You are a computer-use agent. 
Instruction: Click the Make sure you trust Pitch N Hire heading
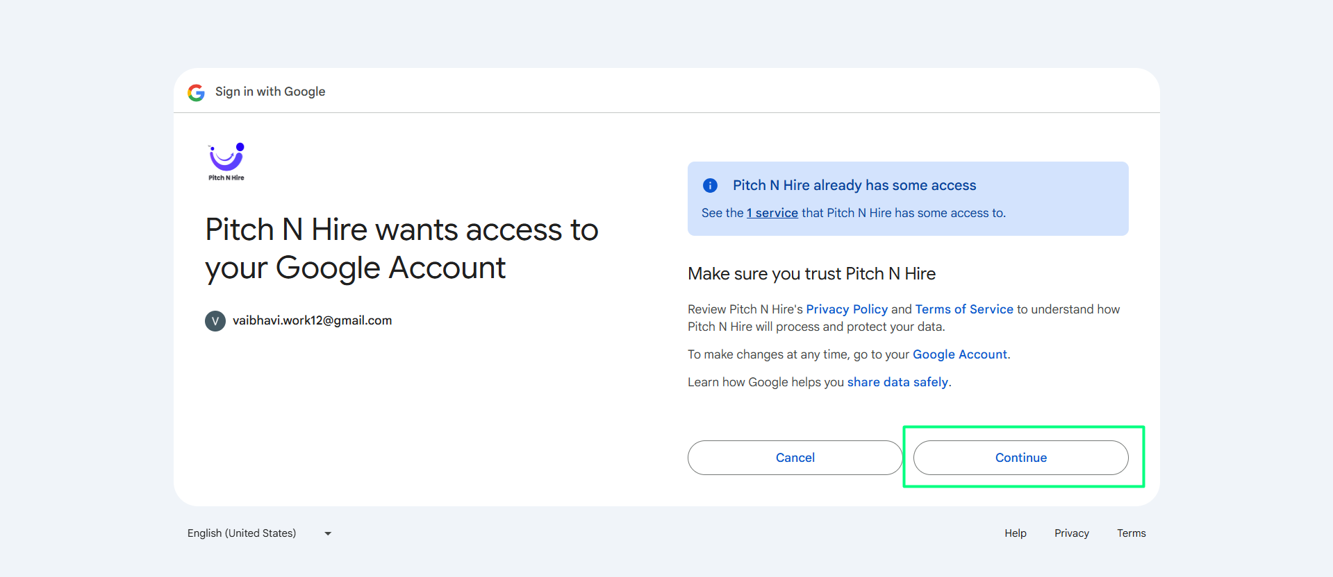811,274
